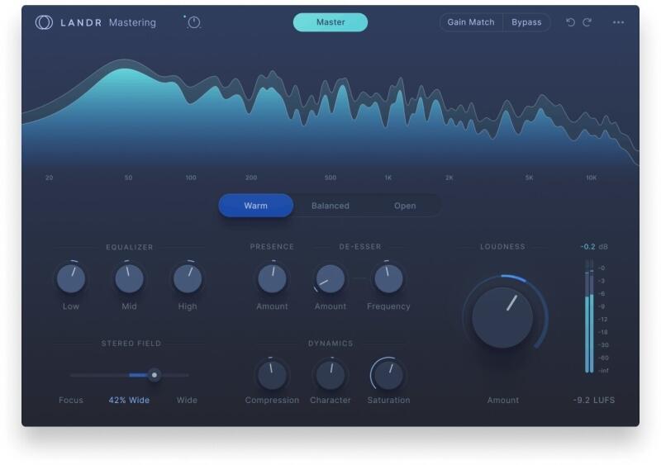
Task: Click the Dynamics Compression knob
Action: [272, 375]
